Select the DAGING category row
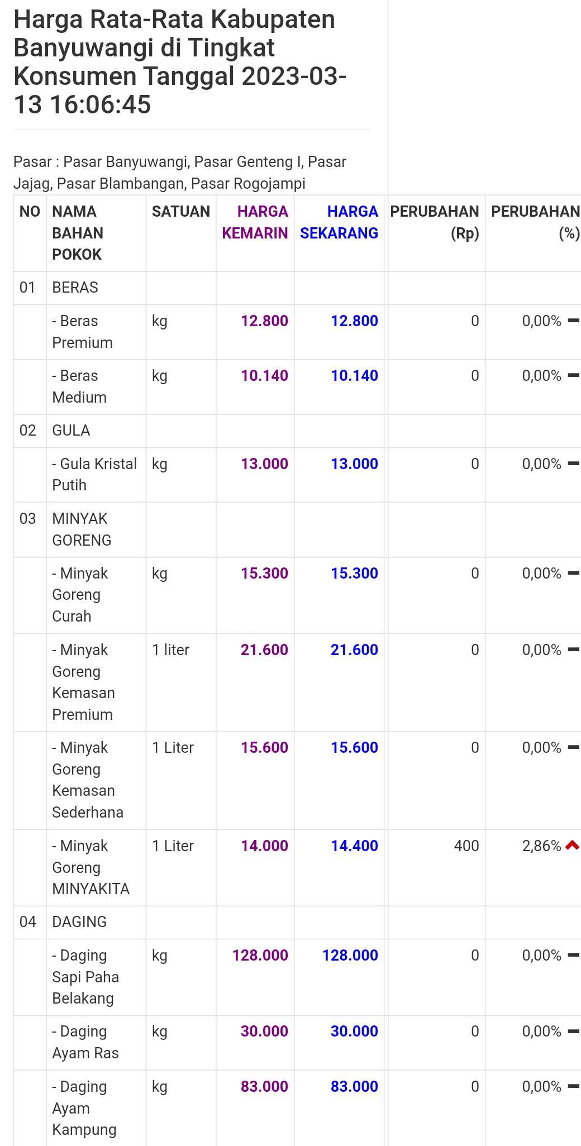 pyautogui.click(x=297, y=922)
